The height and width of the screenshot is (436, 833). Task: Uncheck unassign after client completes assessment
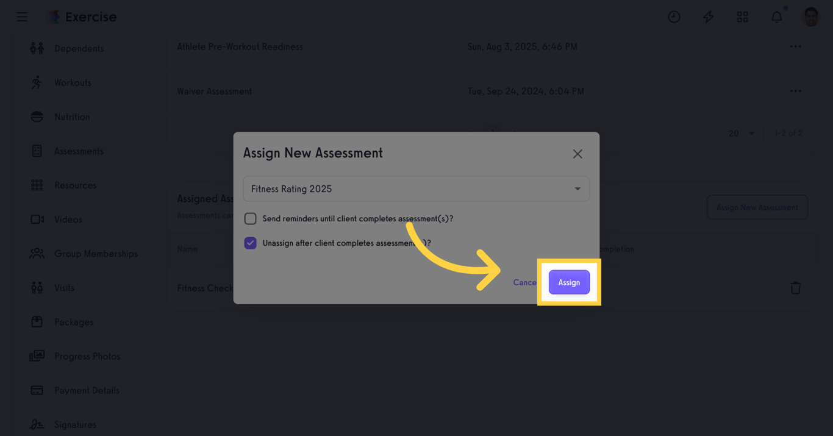[250, 243]
